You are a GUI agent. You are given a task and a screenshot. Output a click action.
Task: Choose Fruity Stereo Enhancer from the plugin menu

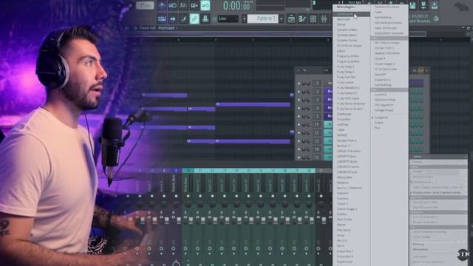click(x=351, y=103)
